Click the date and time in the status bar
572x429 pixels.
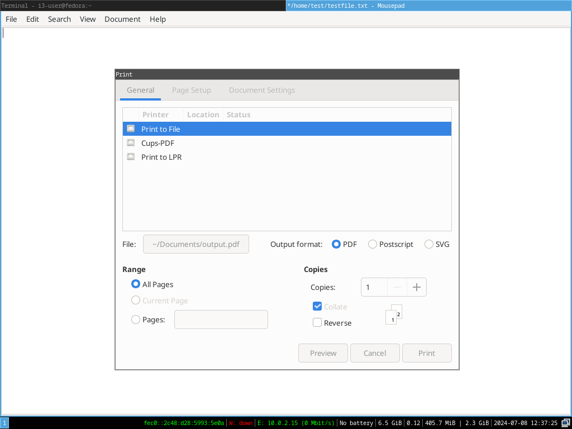click(526, 423)
